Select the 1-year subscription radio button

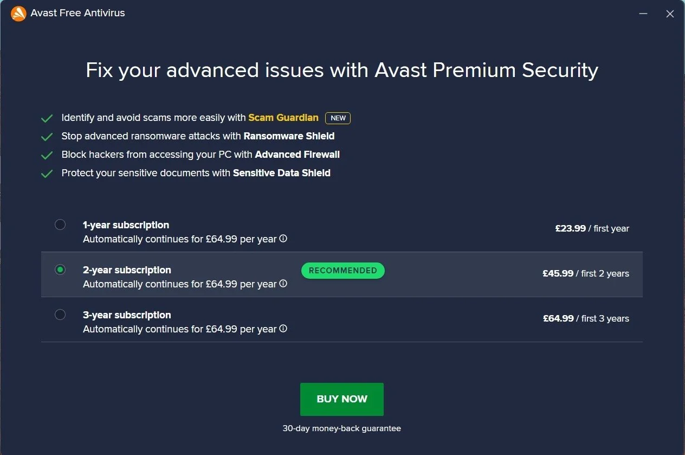tap(60, 225)
